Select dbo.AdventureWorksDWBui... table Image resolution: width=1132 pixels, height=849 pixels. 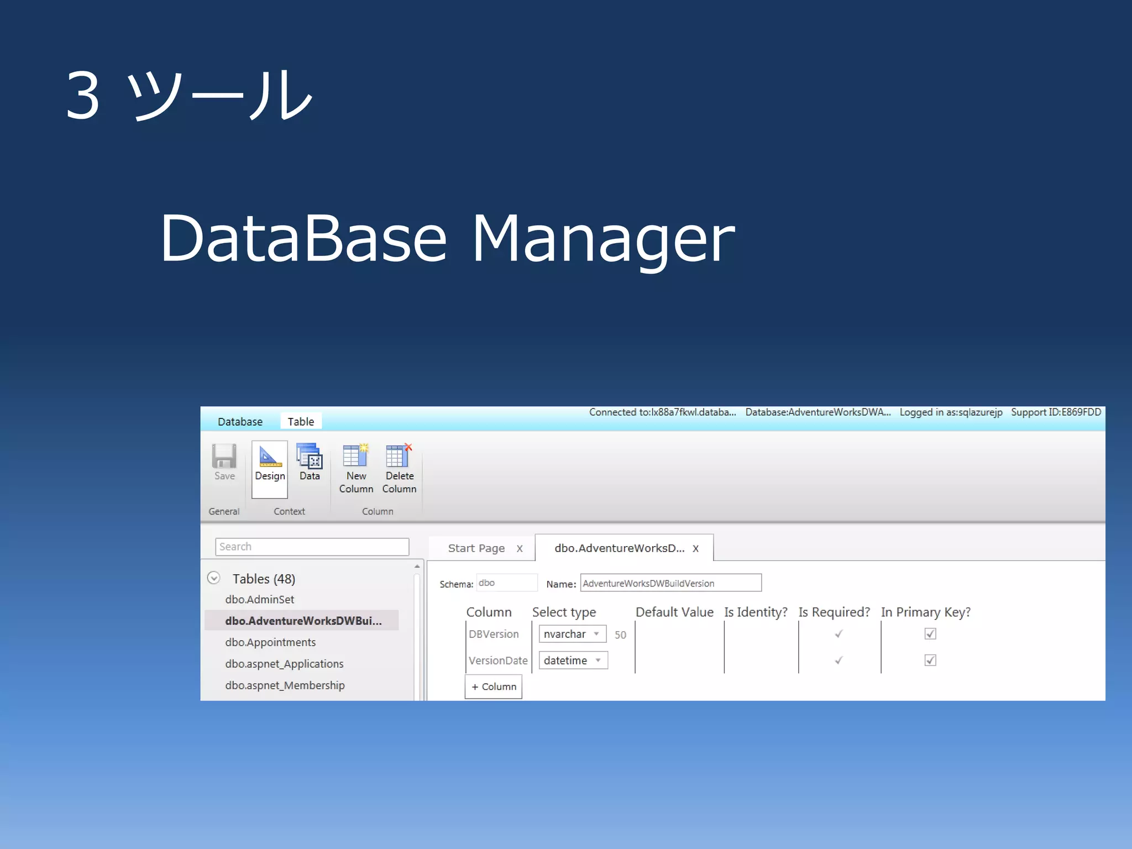tap(302, 621)
